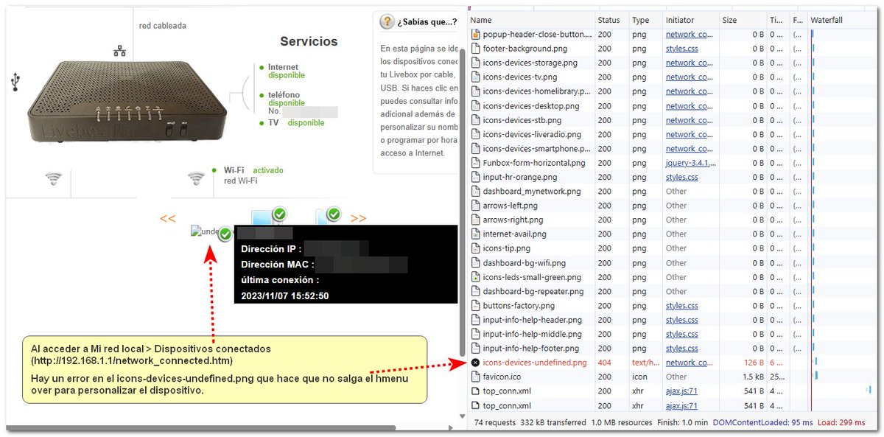
Task: Click file icon of icons-devices-tv.png row
Action: point(475,77)
